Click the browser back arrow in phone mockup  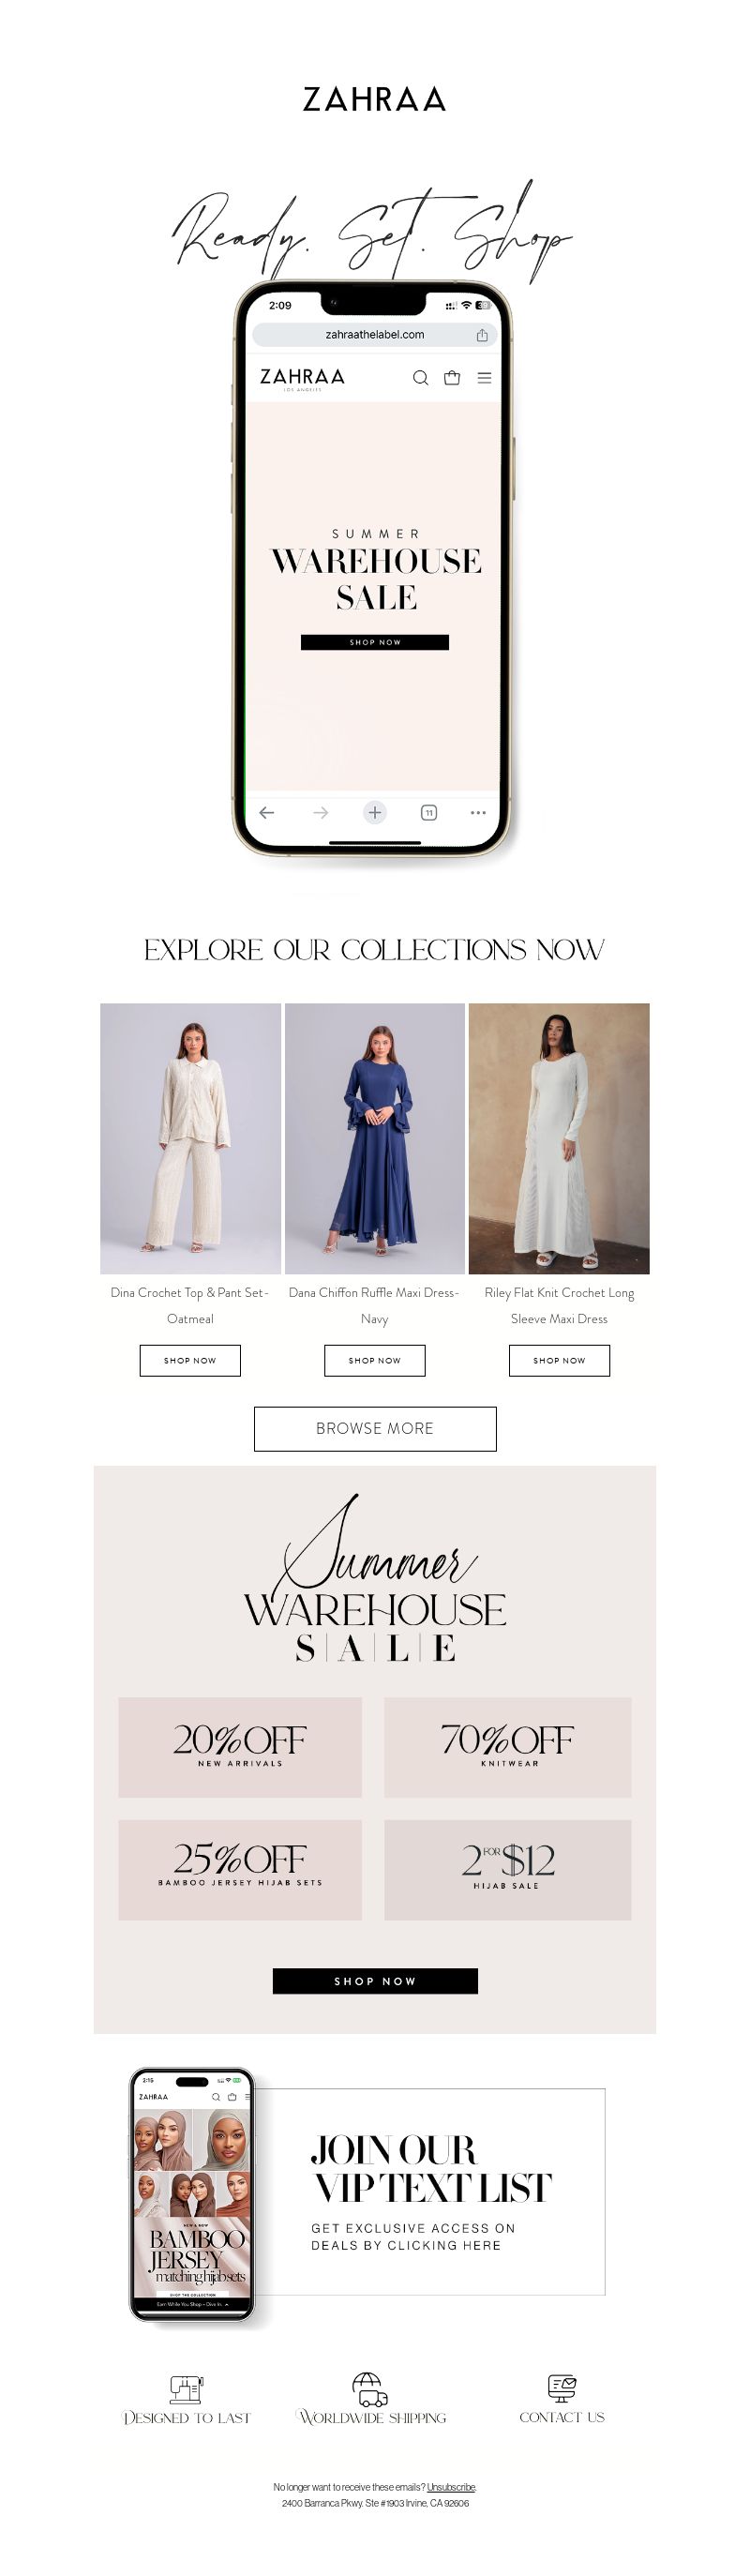pos(267,813)
